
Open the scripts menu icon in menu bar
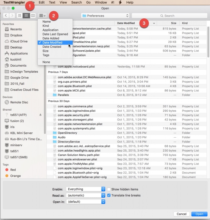[x=120, y=2]
